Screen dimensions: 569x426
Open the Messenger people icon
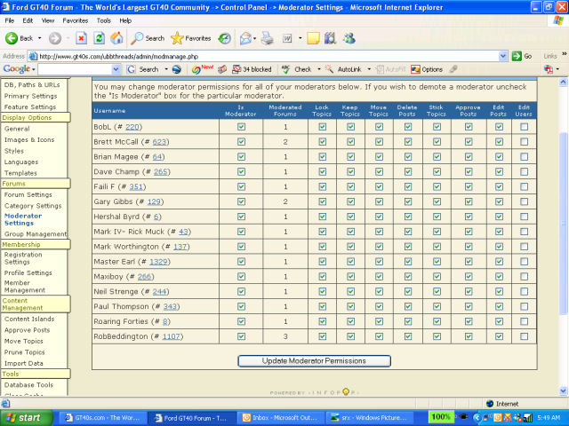pos(349,38)
